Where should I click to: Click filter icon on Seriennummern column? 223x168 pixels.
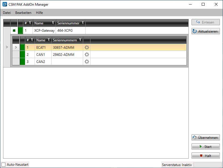coord(80,40)
